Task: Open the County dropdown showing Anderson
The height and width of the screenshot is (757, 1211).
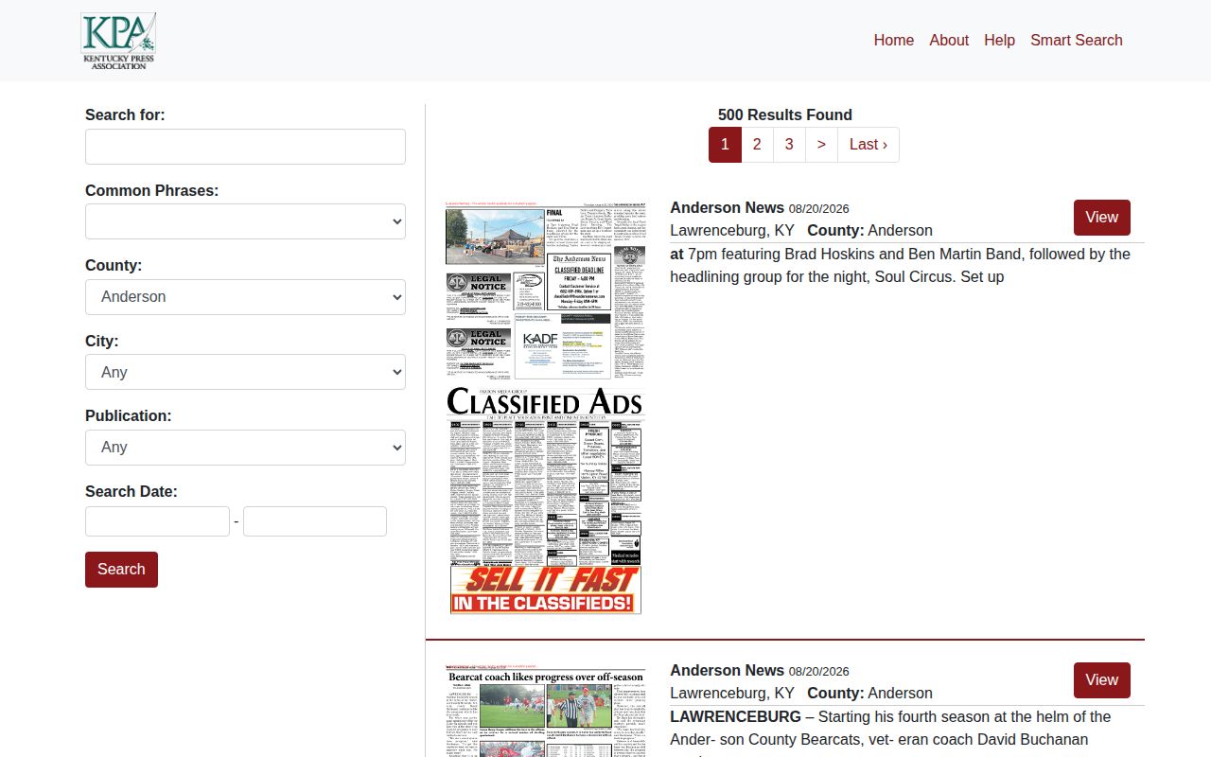Action: click(x=245, y=297)
